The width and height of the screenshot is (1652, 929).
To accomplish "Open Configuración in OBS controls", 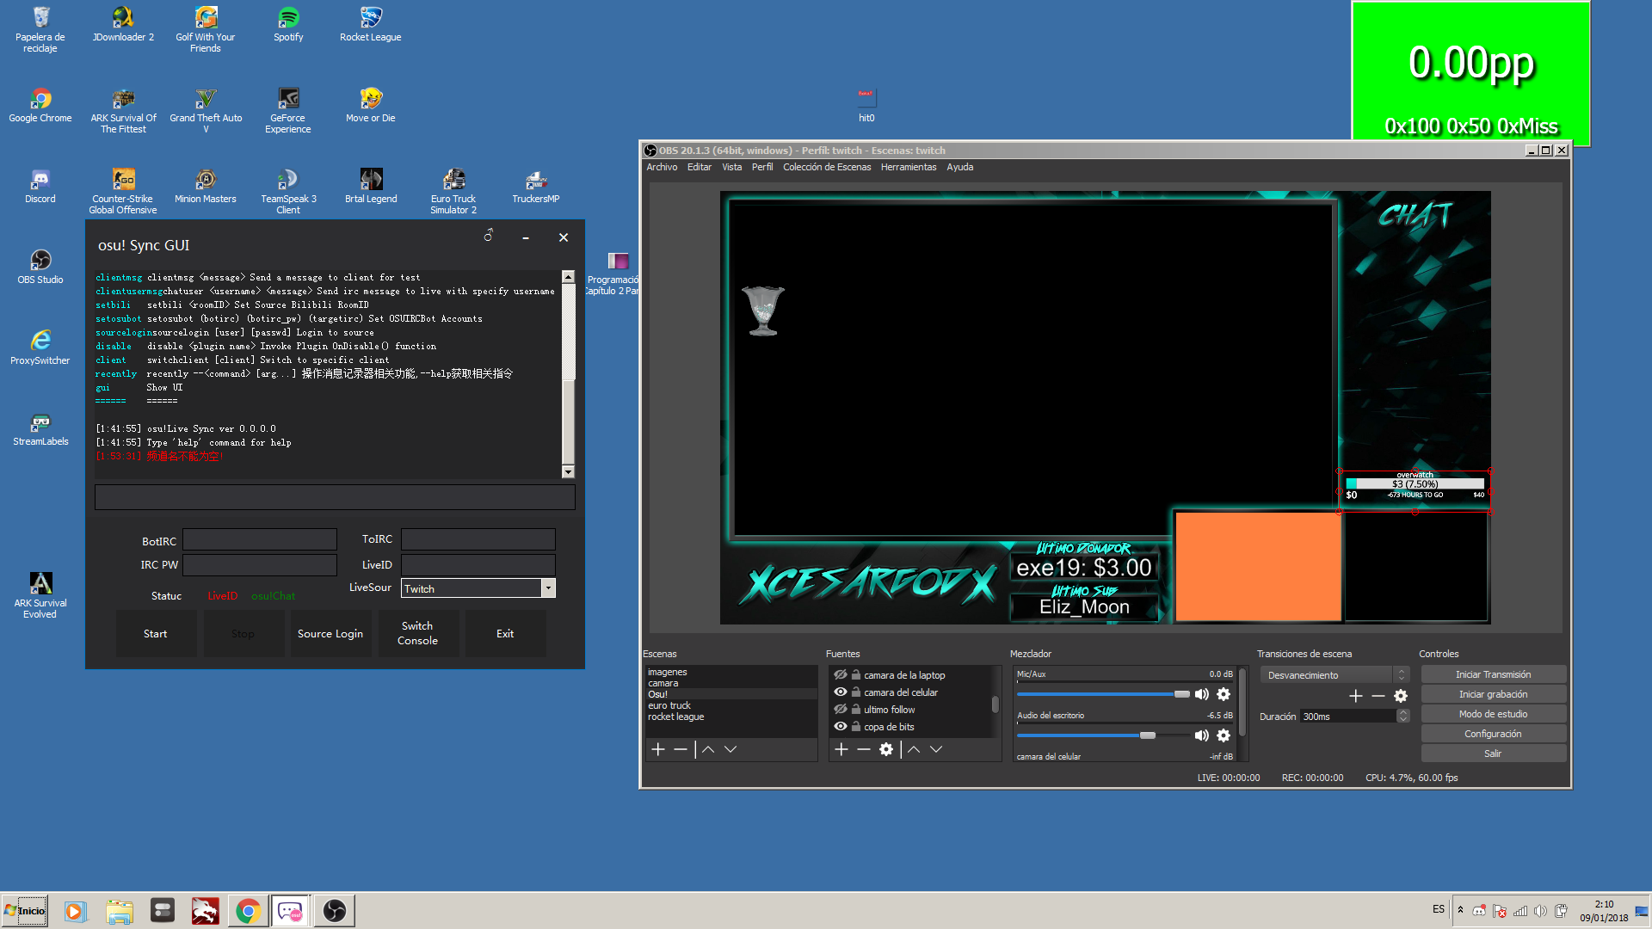I will [x=1493, y=734].
